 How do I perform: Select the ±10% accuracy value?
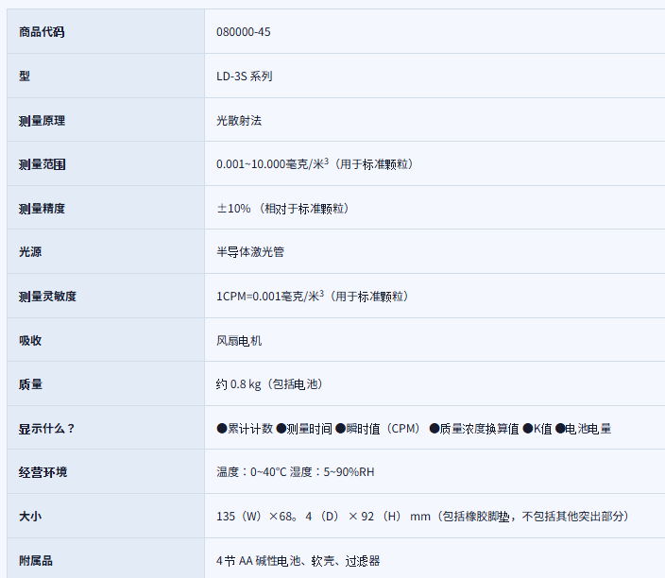coord(233,209)
